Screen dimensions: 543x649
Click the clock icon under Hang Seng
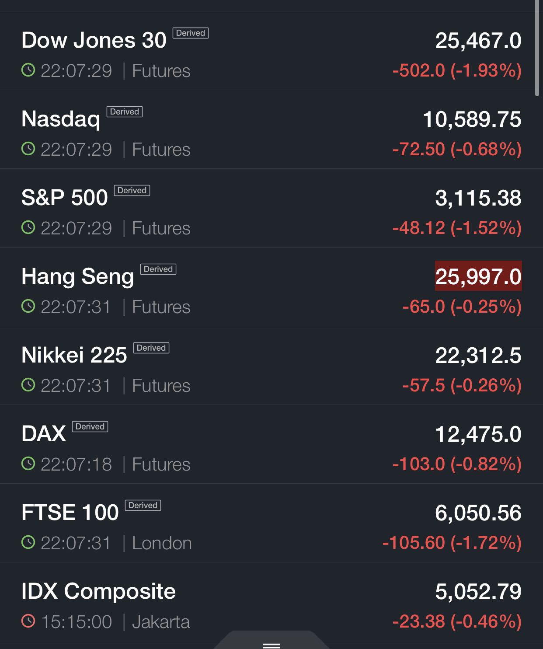coord(28,306)
